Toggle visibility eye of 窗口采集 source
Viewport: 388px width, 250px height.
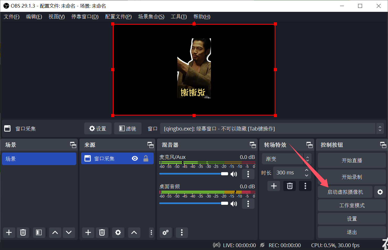click(135, 159)
